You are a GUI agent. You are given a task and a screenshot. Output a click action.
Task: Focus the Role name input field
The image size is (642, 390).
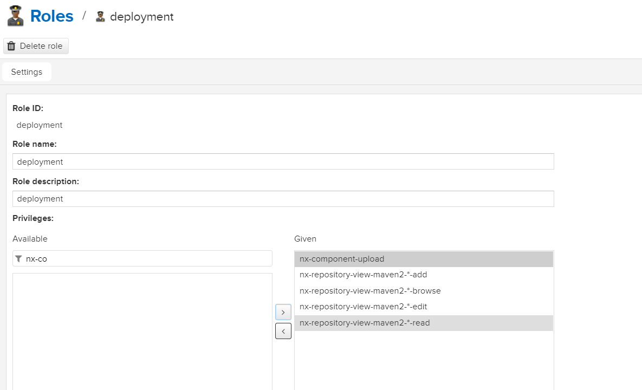(283, 161)
